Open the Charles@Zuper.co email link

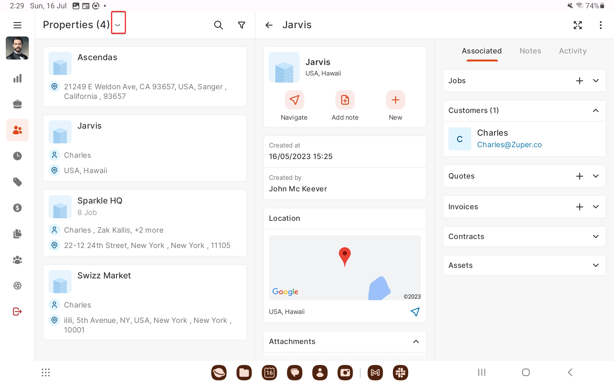tap(509, 145)
